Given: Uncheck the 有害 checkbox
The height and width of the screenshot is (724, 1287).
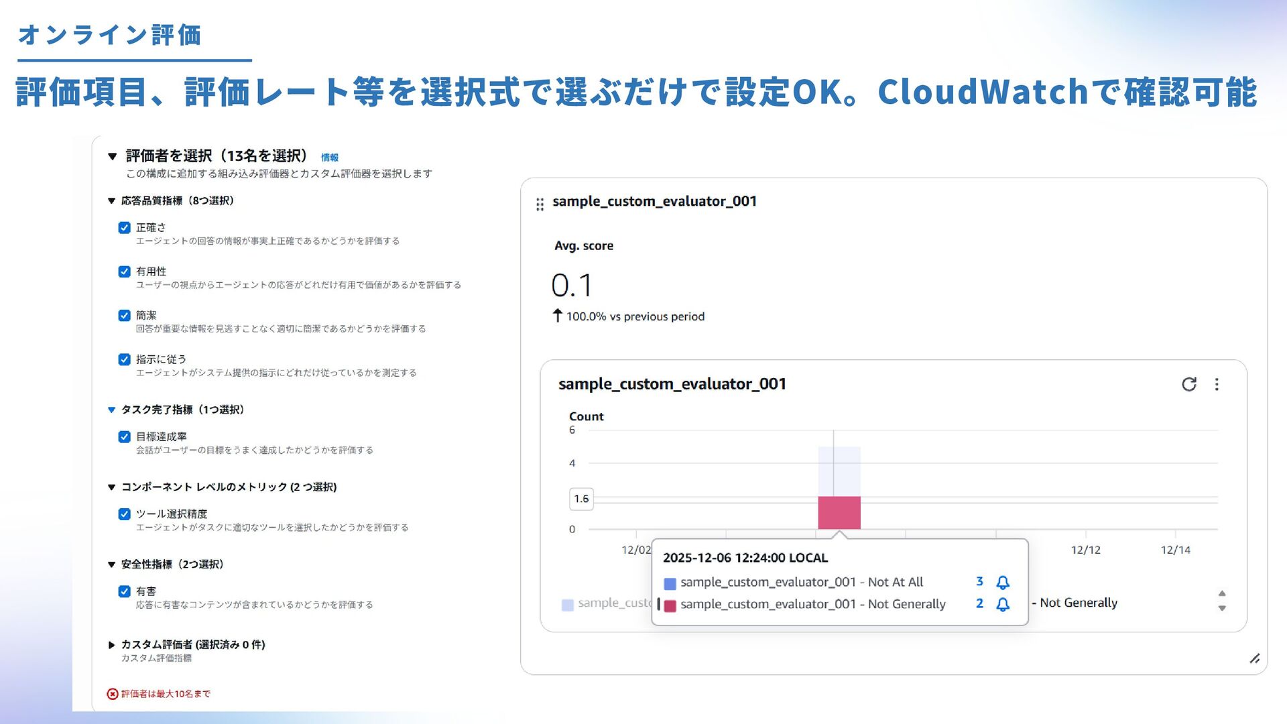Looking at the screenshot, I should (124, 591).
